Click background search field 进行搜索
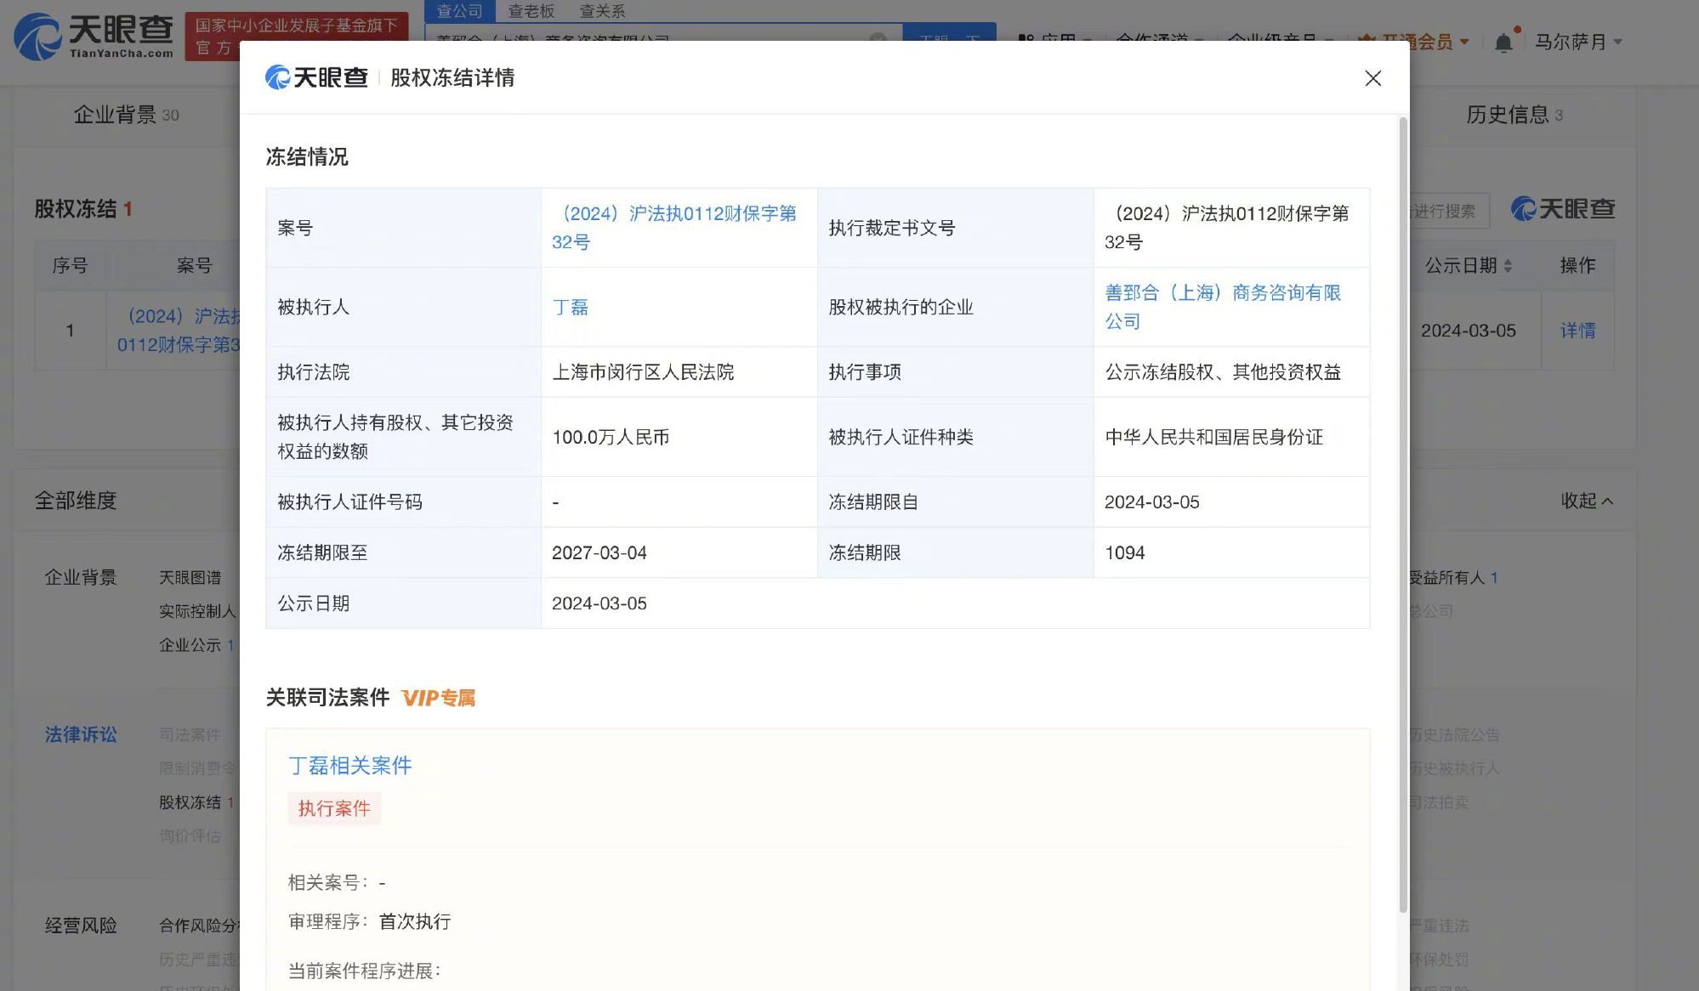The image size is (1699, 991). click(x=1449, y=211)
